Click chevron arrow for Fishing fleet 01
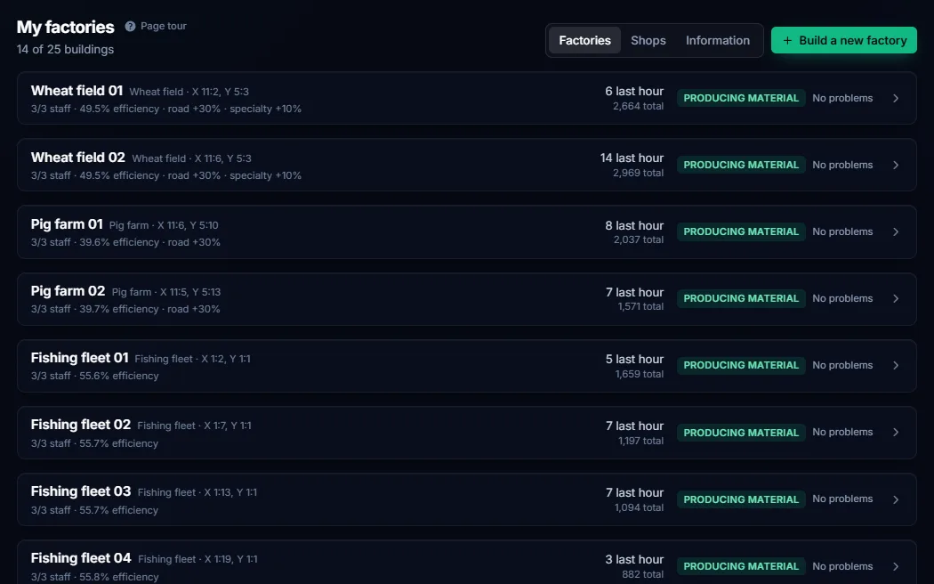This screenshot has width=934, height=584. click(896, 365)
